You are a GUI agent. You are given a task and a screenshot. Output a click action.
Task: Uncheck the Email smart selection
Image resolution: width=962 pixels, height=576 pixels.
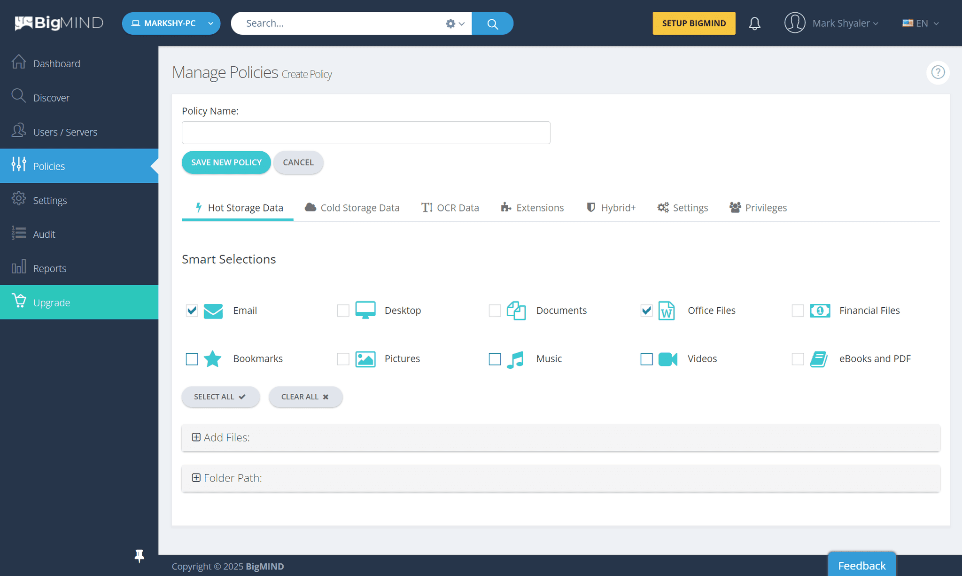click(192, 311)
